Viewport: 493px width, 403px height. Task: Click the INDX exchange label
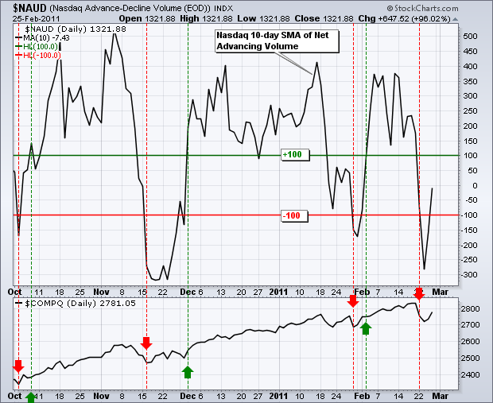pyautogui.click(x=223, y=9)
